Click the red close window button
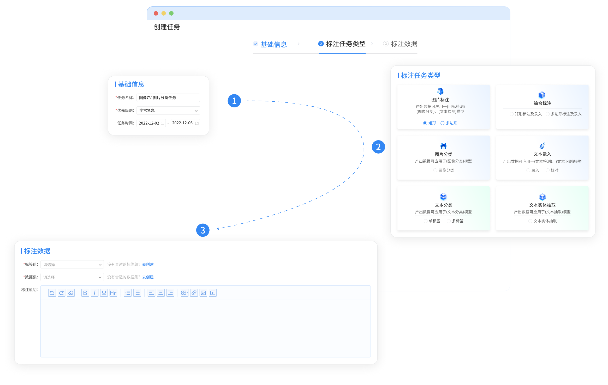Viewport: 608px width, 385px height. click(x=156, y=13)
